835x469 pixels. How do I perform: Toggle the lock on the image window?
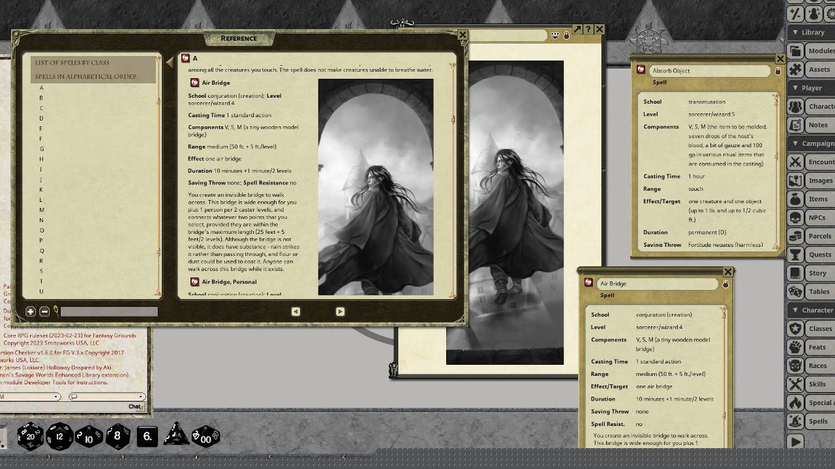tap(566, 35)
